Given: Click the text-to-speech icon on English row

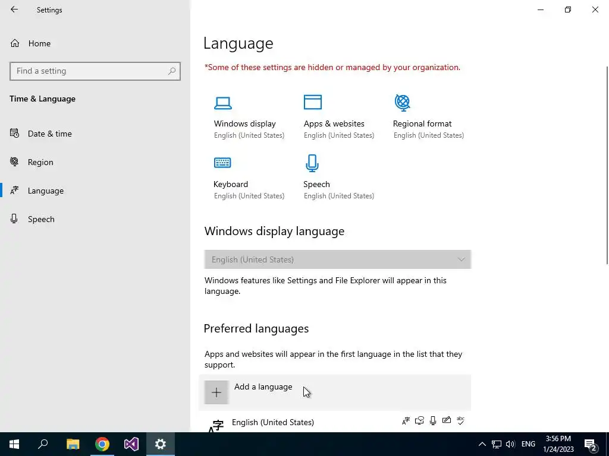Looking at the screenshot, I should pos(419,421).
